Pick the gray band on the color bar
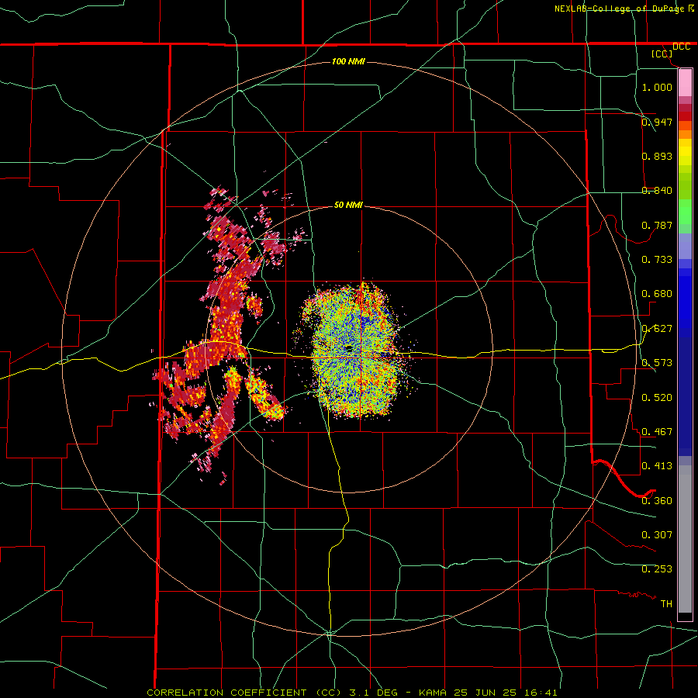The image size is (698, 698). (685, 539)
